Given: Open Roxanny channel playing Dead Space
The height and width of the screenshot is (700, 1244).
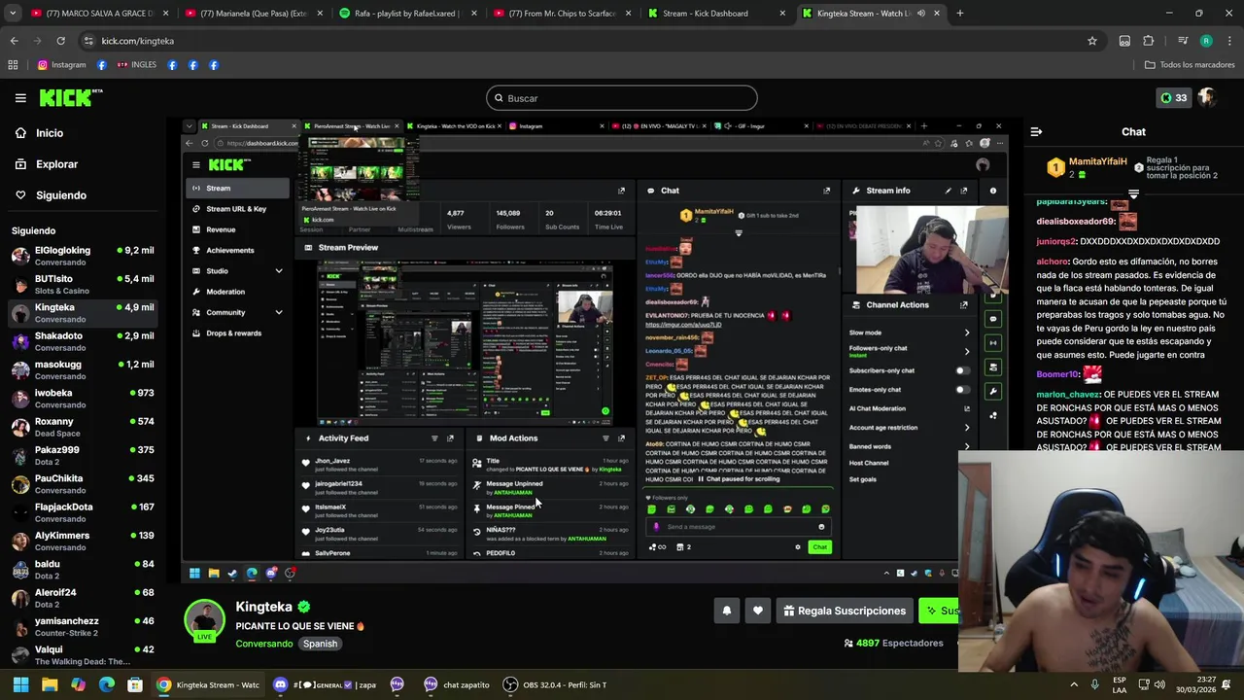Looking at the screenshot, I should pyautogui.click(x=83, y=427).
